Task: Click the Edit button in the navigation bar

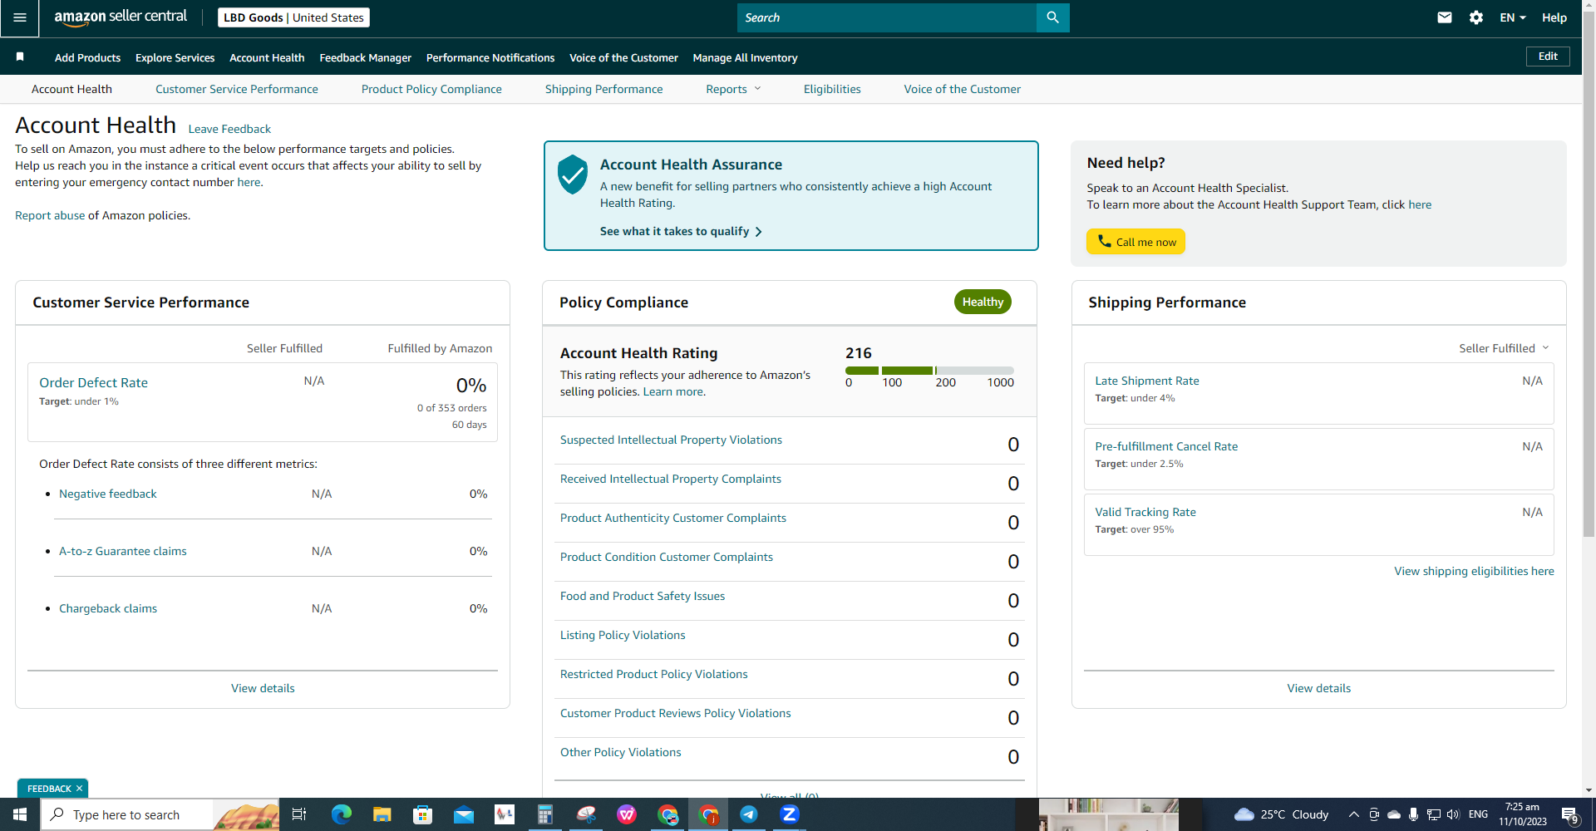Action: [x=1548, y=56]
